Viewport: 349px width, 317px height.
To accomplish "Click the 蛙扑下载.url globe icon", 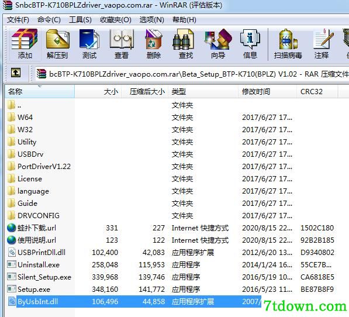I will 11,228.
